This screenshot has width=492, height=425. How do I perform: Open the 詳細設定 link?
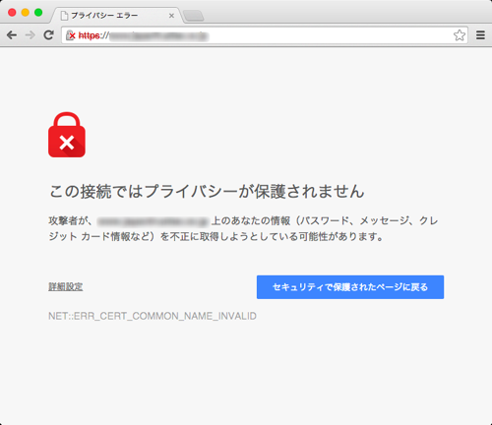click(x=66, y=286)
